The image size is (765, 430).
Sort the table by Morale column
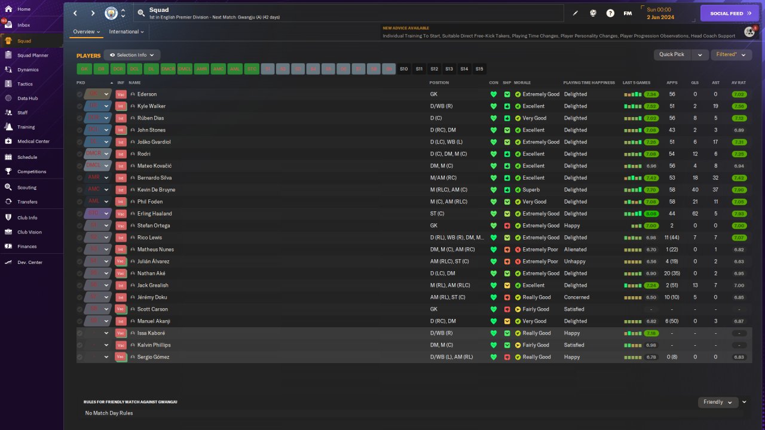(522, 82)
